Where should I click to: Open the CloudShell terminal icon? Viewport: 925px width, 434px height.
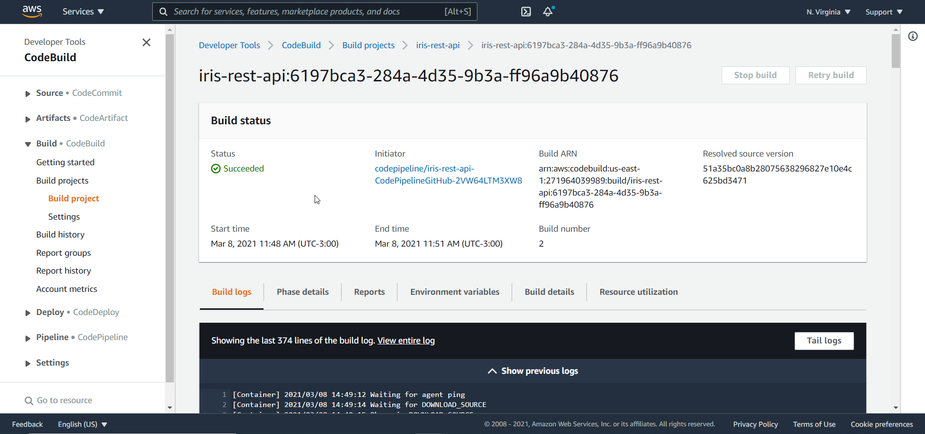pos(526,12)
